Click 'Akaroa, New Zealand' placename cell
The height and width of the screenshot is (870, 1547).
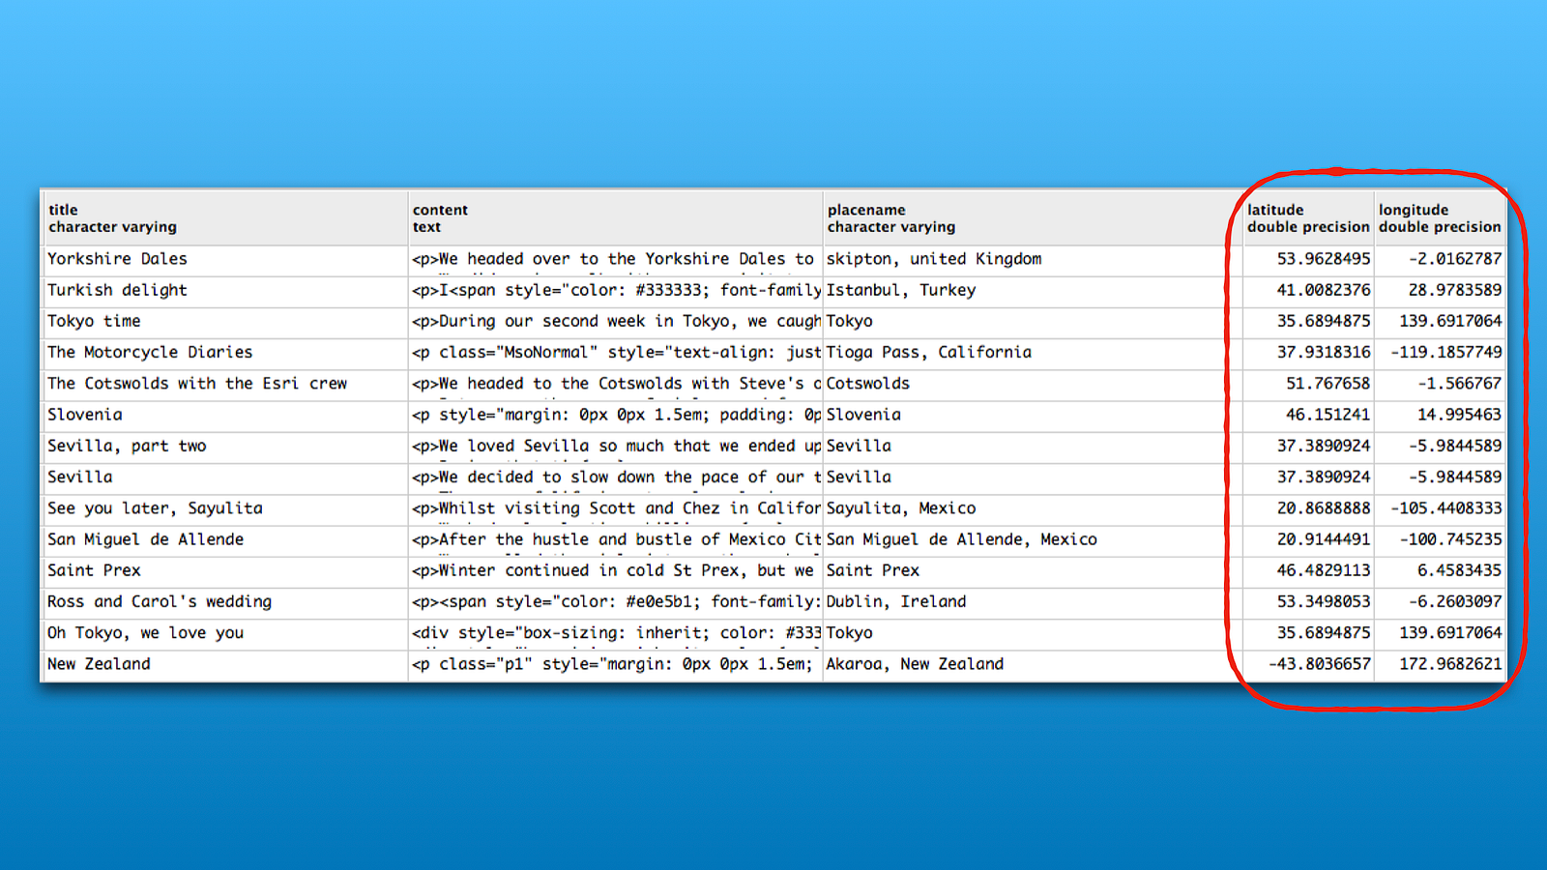[x=1033, y=664]
